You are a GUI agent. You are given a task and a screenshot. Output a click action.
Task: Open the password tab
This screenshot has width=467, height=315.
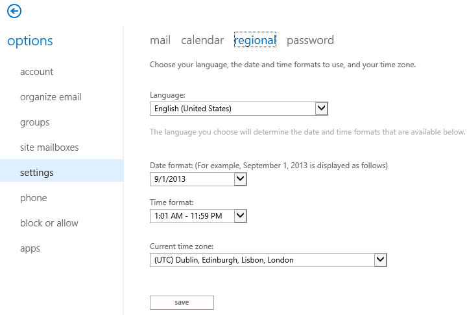(x=310, y=40)
